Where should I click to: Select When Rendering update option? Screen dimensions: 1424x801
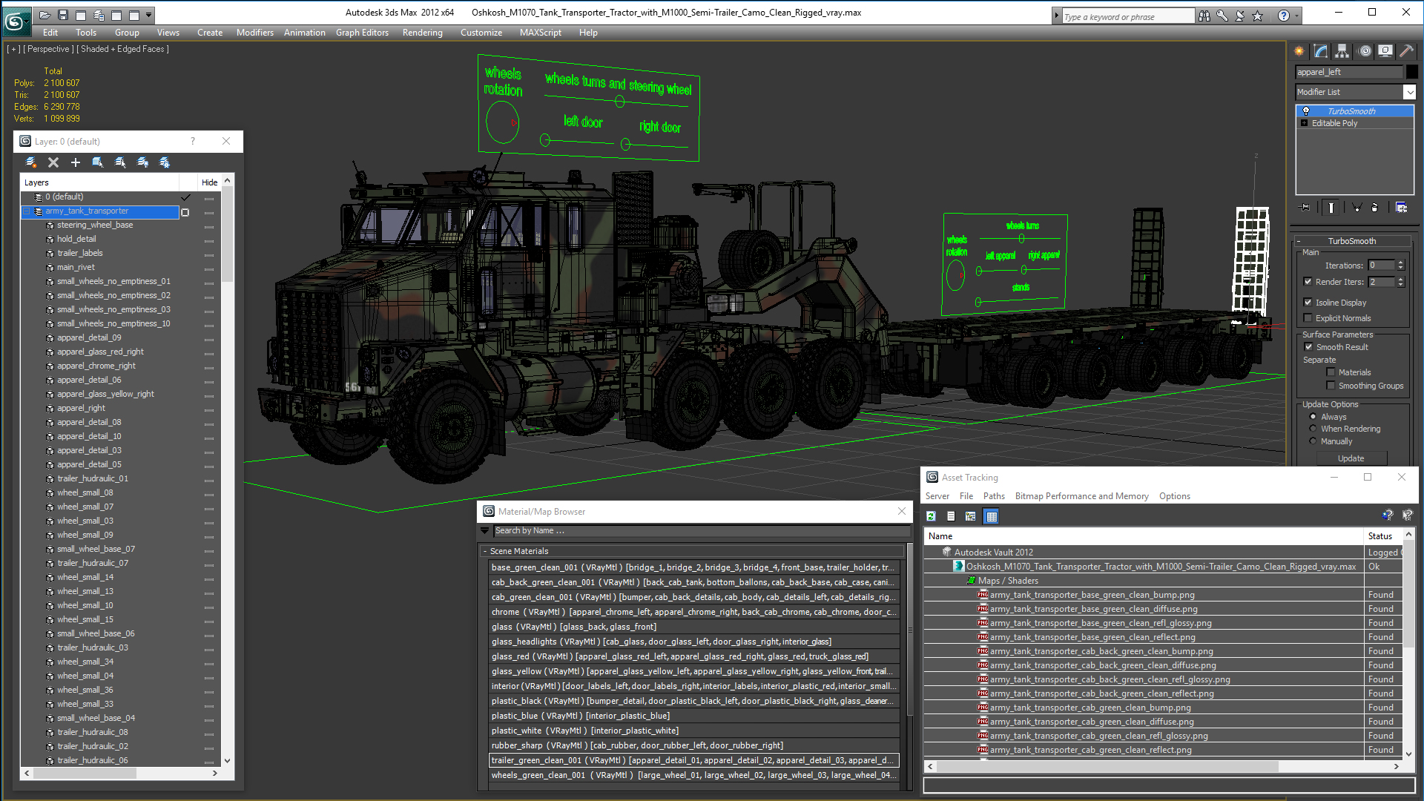pyautogui.click(x=1313, y=429)
